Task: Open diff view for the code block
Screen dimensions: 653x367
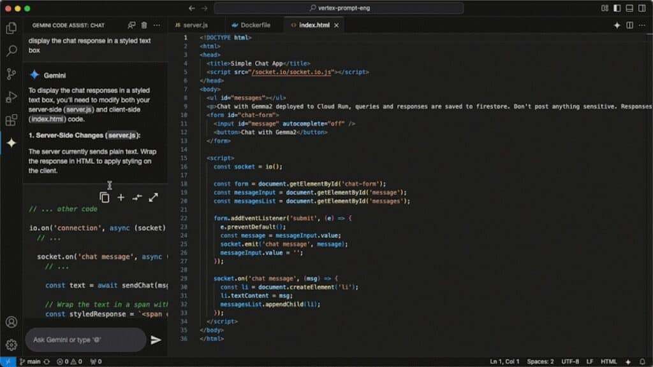Action: 137,198
